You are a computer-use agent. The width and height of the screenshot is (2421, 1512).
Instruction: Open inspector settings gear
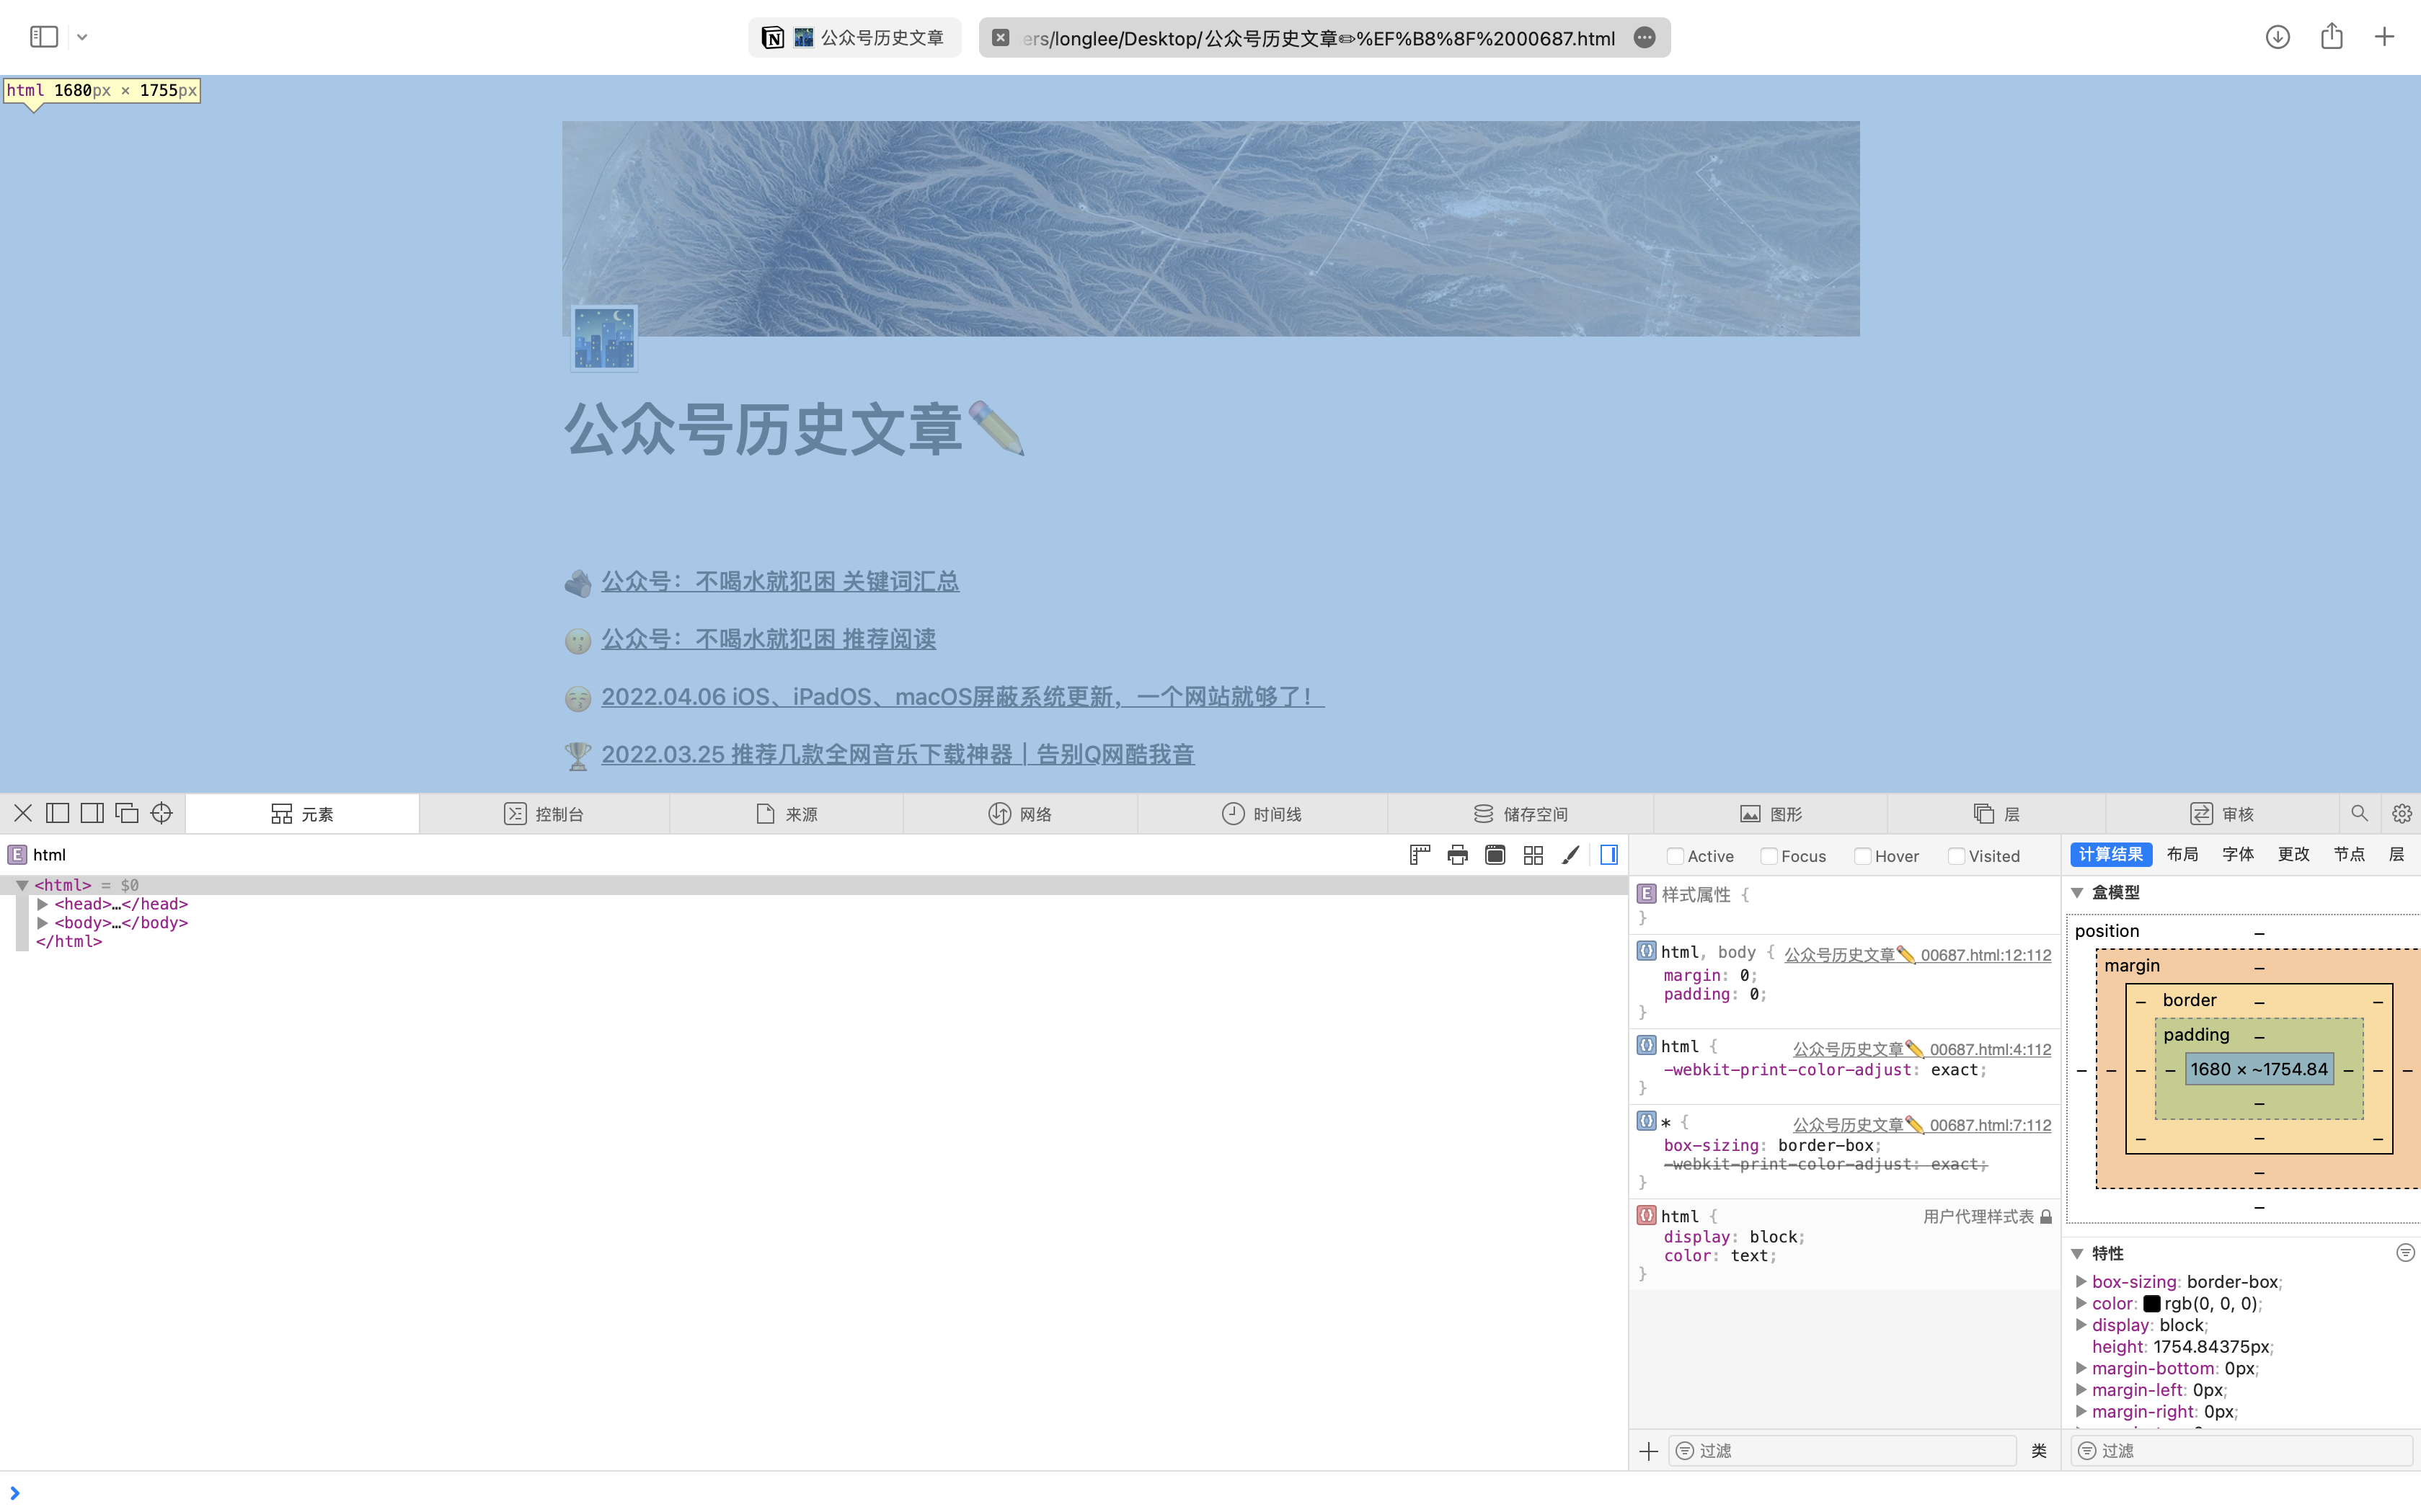point(2401,813)
